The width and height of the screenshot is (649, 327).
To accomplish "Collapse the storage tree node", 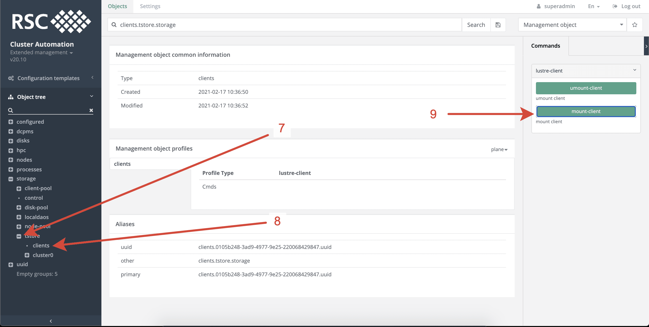I will [11, 179].
